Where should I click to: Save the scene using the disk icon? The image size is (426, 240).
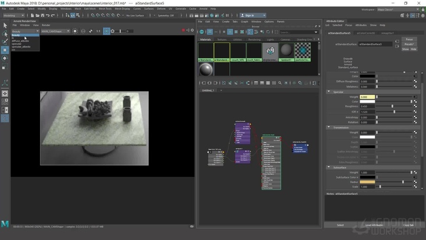coord(42,16)
